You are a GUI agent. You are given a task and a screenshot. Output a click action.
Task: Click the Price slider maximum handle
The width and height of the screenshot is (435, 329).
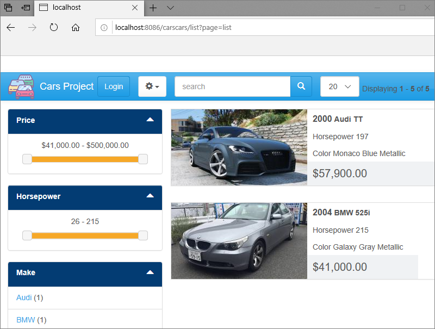pyautogui.click(x=143, y=159)
